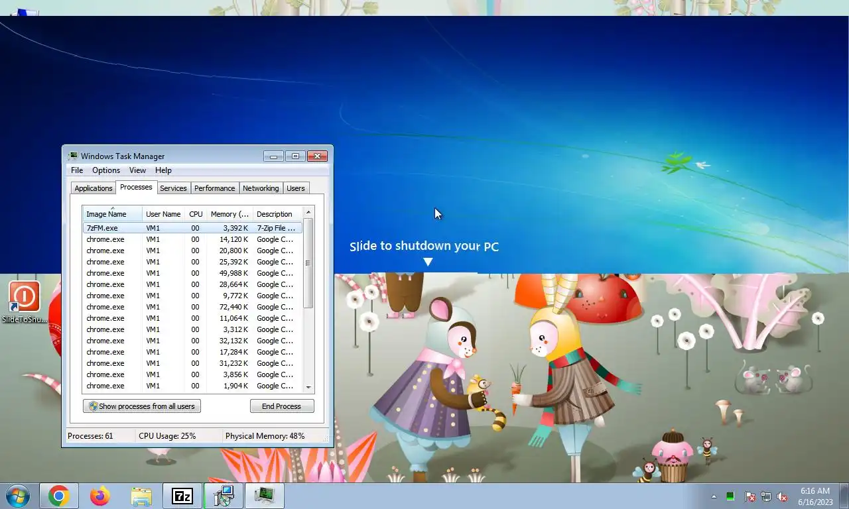Screen dimensions: 849x509
Task: Open the Options menu in Task Manager
Action: point(106,170)
